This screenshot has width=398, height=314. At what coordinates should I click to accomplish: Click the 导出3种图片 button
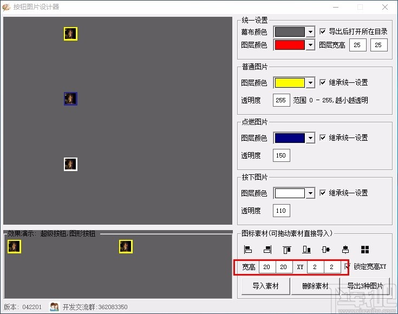point(366,286)
